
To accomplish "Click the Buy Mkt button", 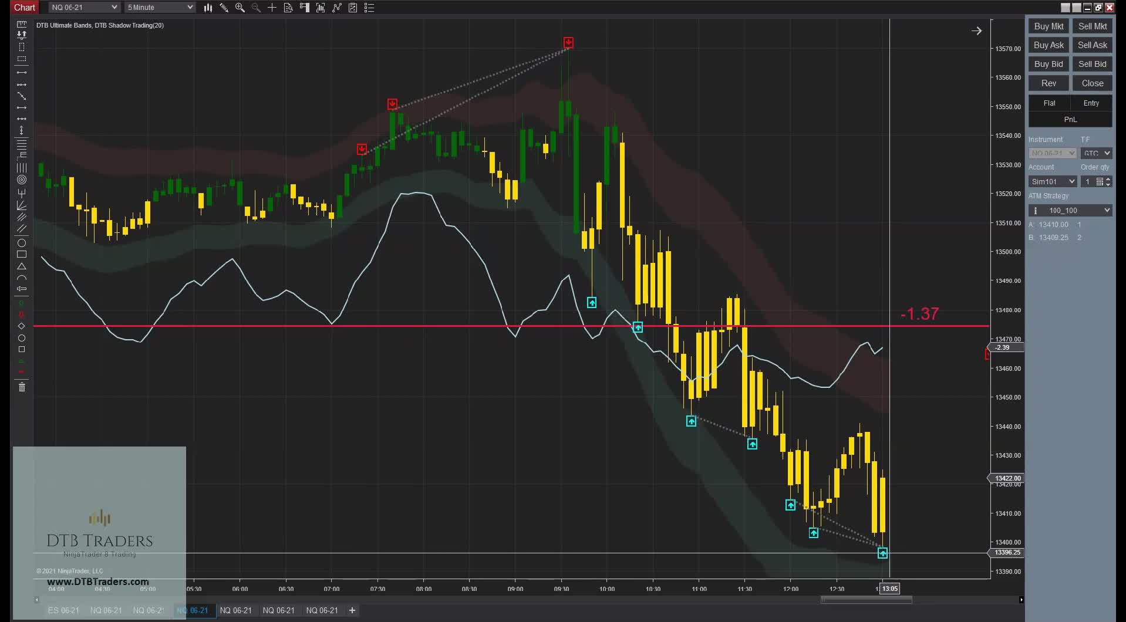I will click(1049, 26).
